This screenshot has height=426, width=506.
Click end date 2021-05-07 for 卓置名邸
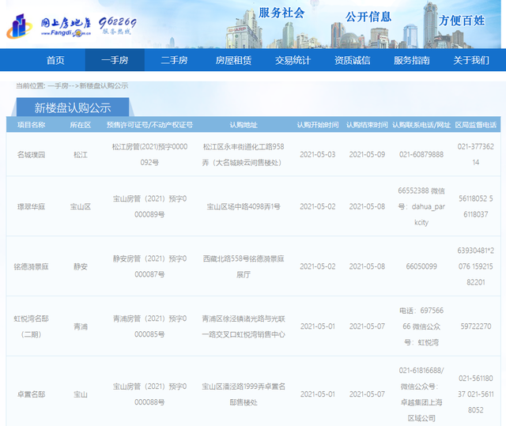tap(367, 394)
